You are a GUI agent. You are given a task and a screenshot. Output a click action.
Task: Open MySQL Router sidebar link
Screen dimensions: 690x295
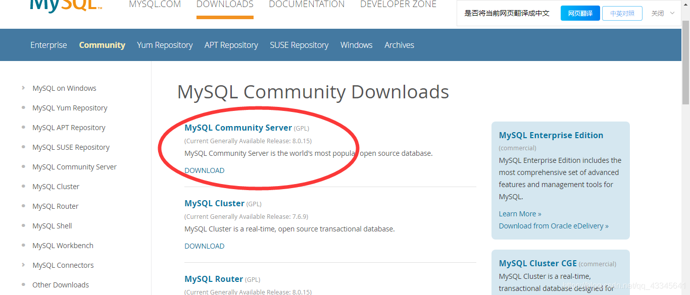(x=56, y=206)
